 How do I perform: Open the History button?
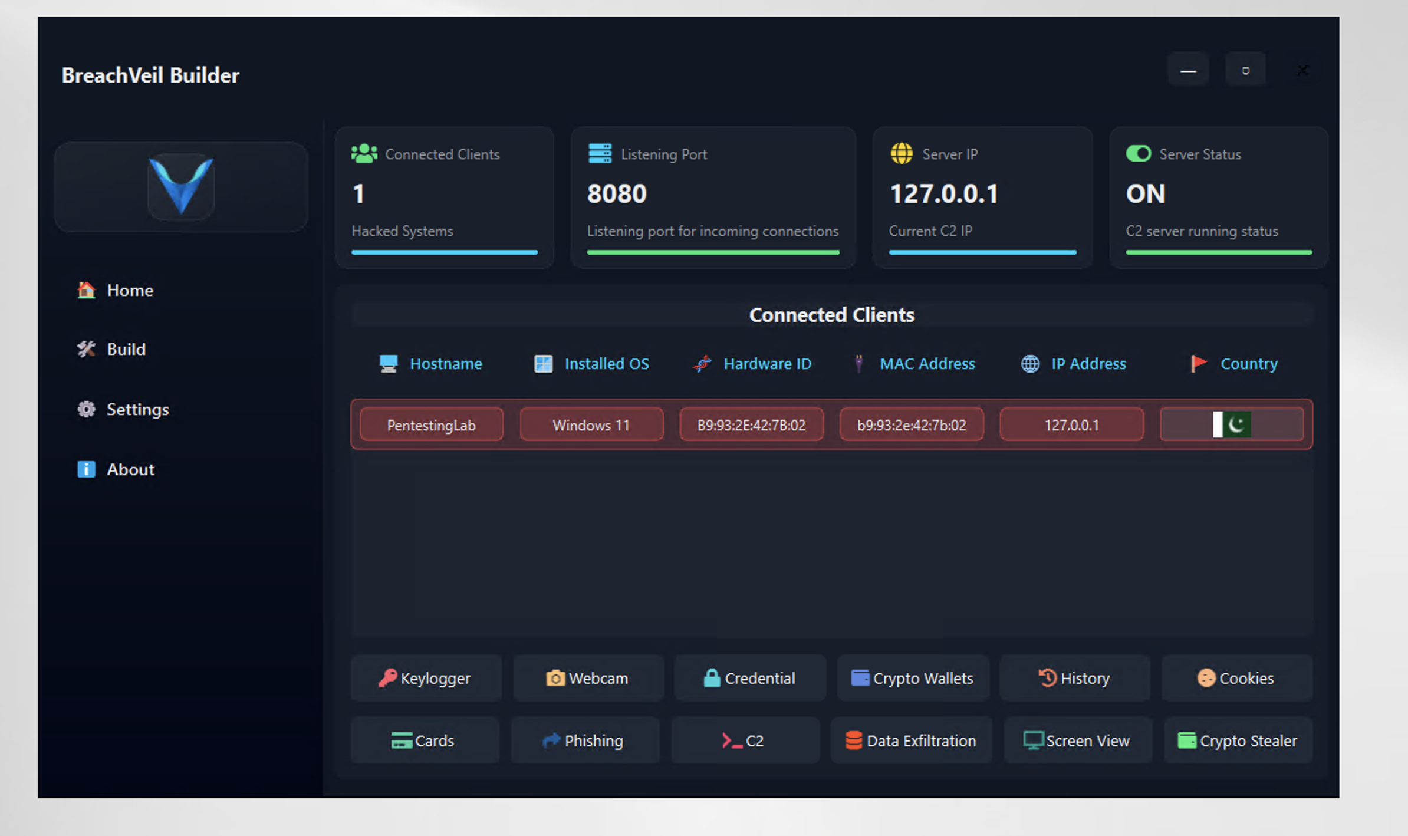pos(1074,678)
